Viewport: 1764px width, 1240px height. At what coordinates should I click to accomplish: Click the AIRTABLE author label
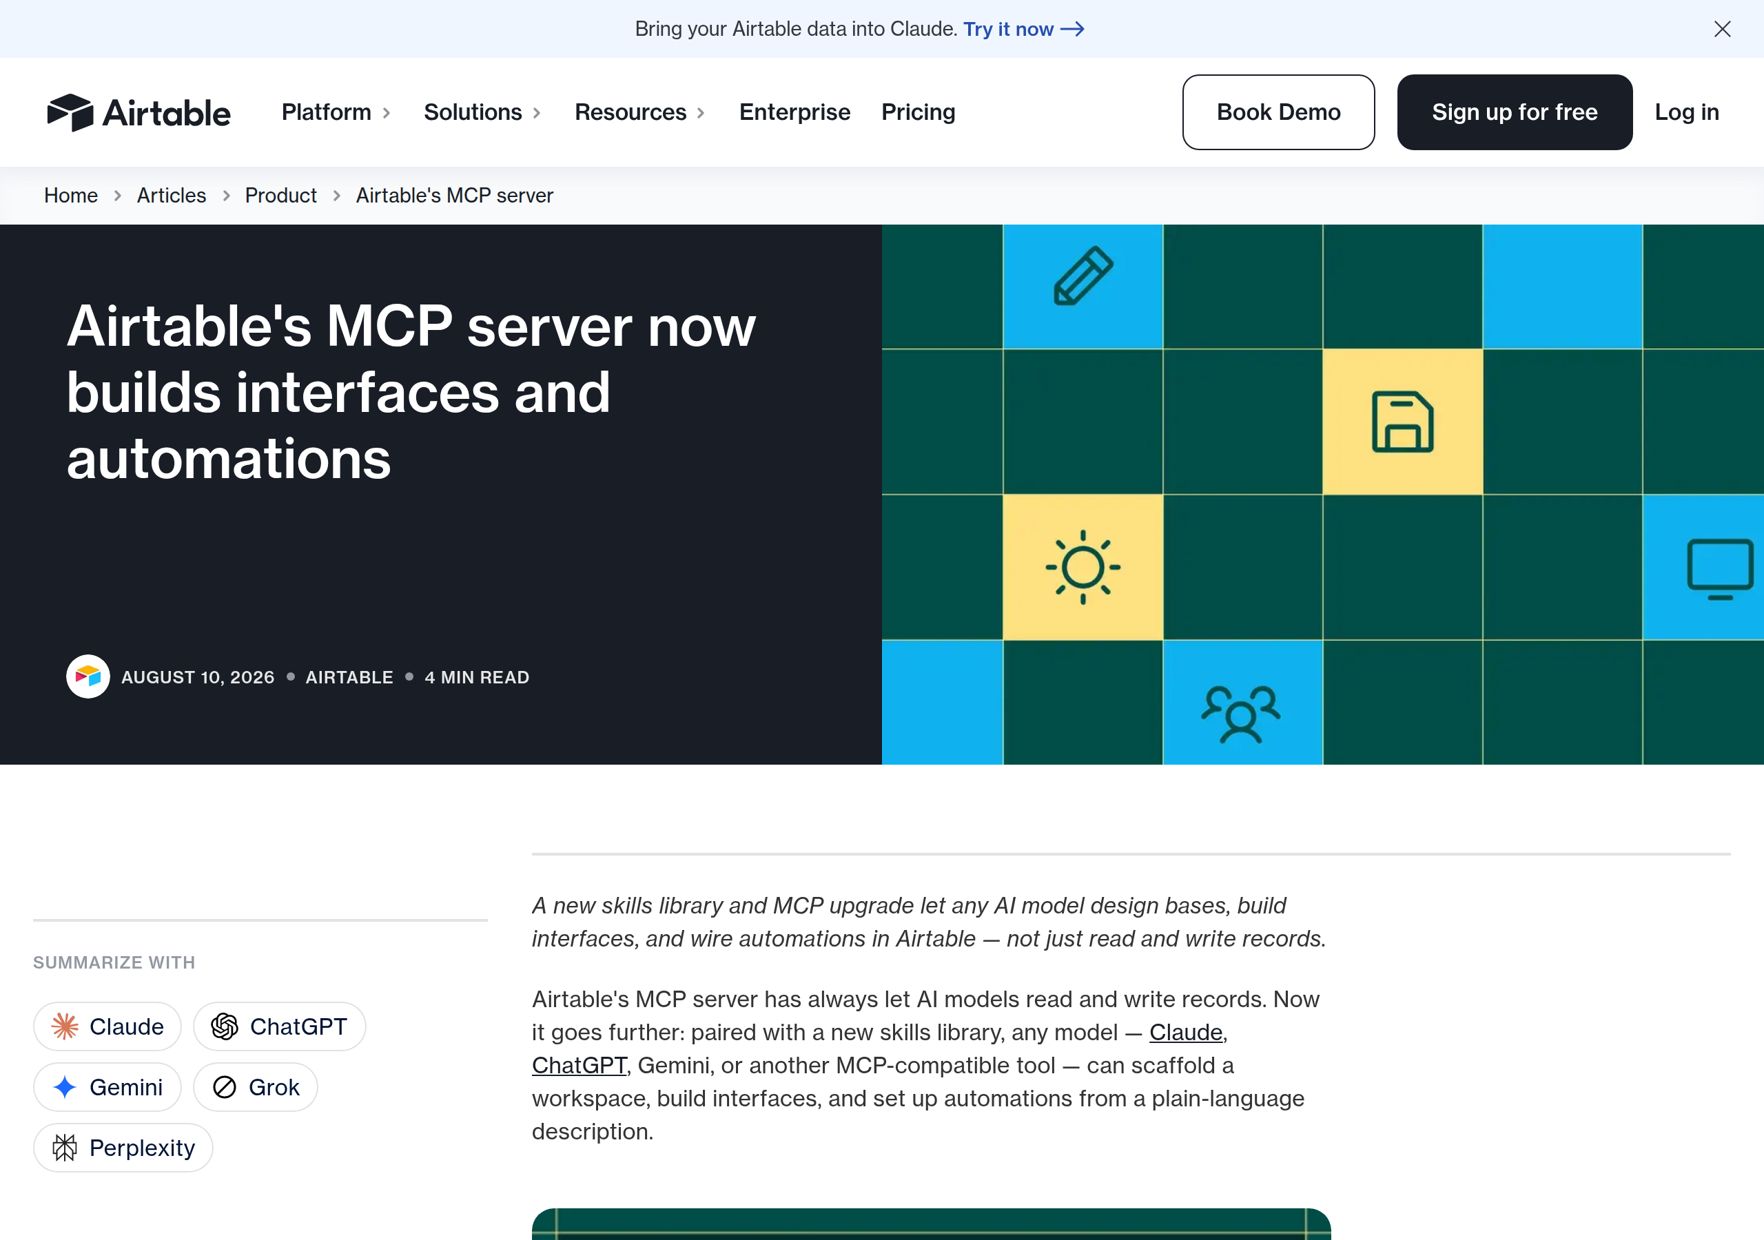[x=349, y=677]
